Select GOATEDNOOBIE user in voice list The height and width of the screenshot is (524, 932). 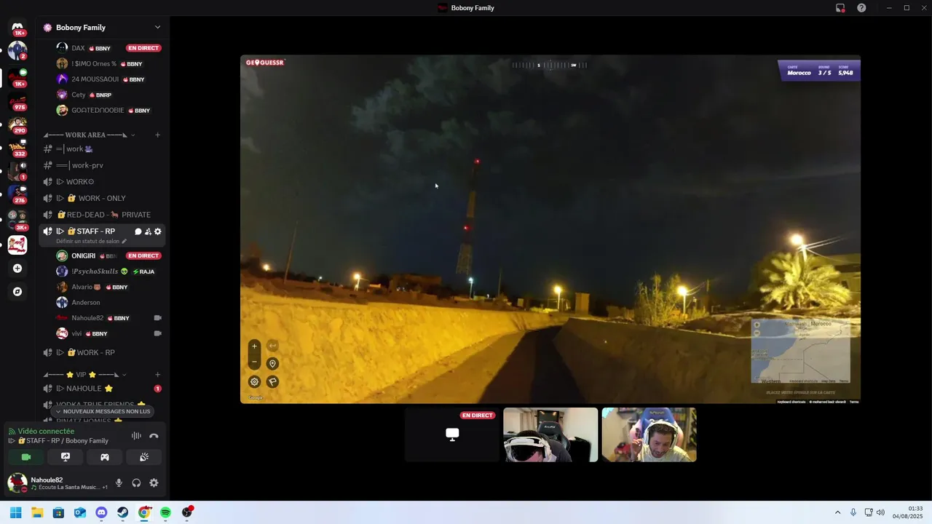(108, 111)
